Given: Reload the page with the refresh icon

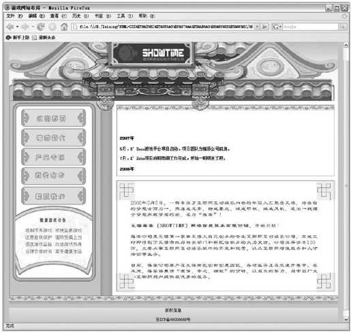Looking at the screenshot, I should (x=41, y=27).
